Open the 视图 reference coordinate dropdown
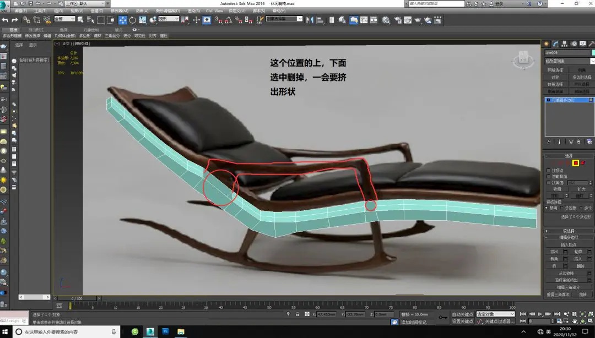The width and height of the screenshot is (595, 338). point(169,19)
